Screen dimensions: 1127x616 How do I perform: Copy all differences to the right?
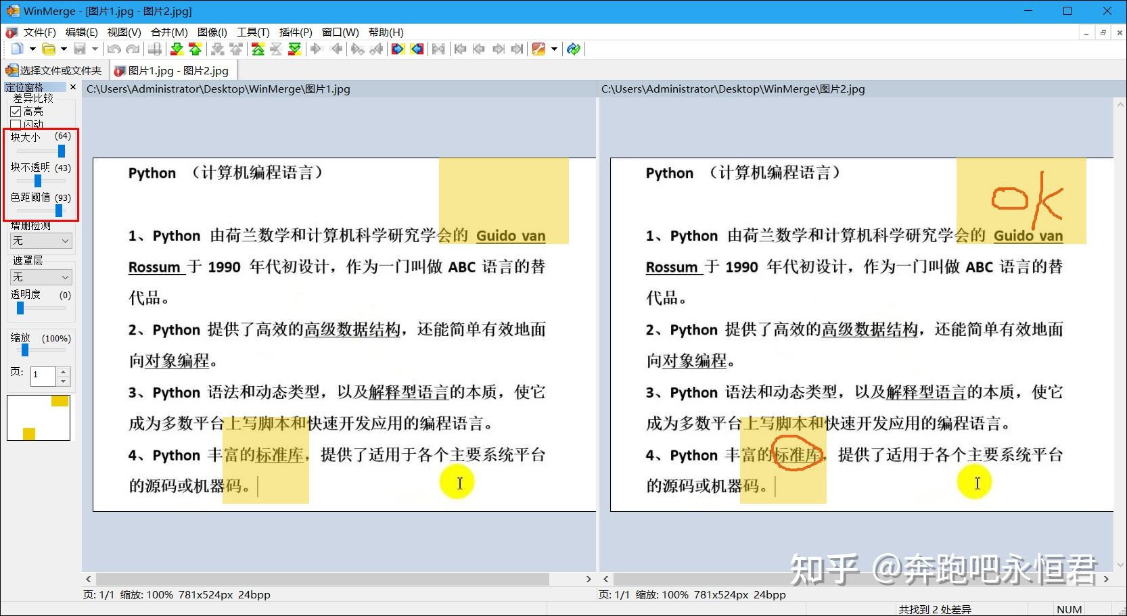tap(398, 49)
